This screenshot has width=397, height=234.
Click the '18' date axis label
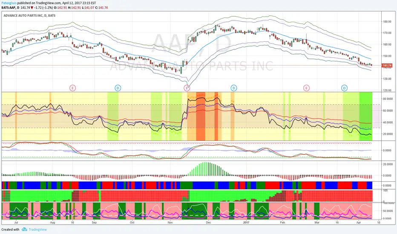coord(379,223)
